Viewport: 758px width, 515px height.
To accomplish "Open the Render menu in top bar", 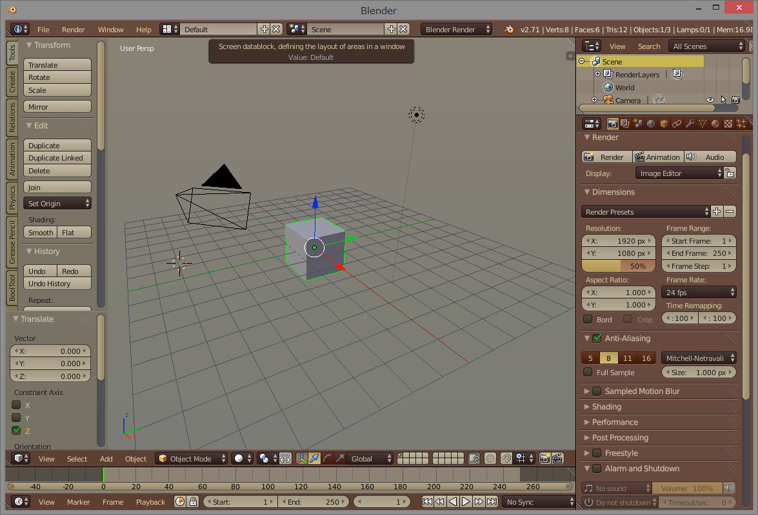I will pos(73,30).
